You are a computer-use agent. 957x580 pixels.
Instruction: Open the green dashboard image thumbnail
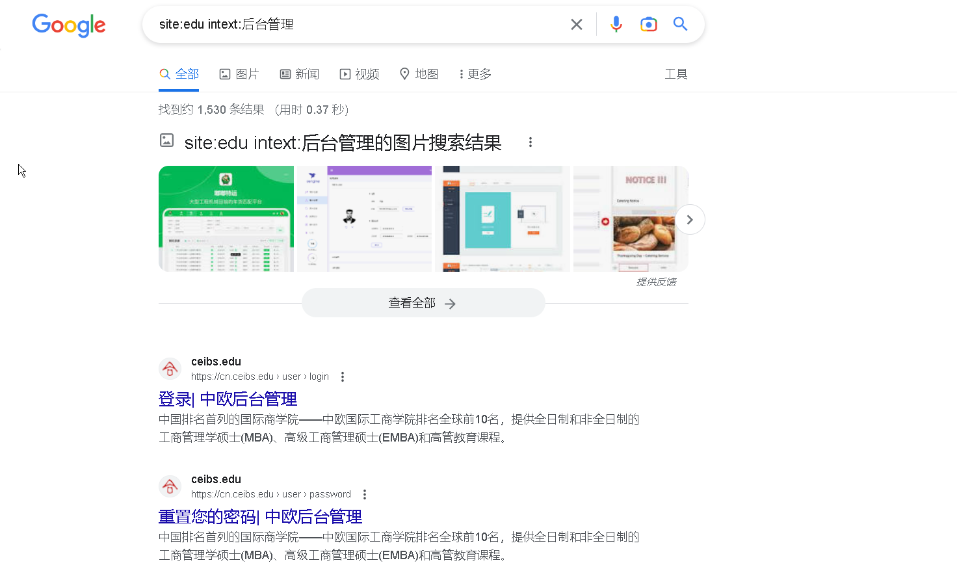coord(226,218)
